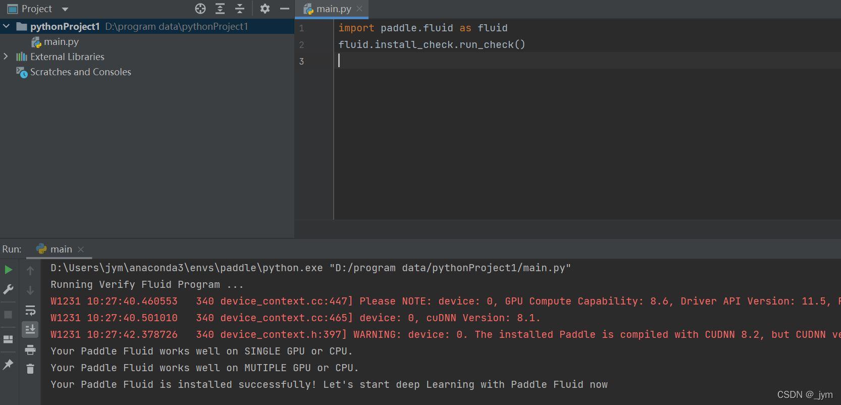This screenshot has height=405, width=841.
Task: Place cursor on empty line 3
Action: [587, 61]
